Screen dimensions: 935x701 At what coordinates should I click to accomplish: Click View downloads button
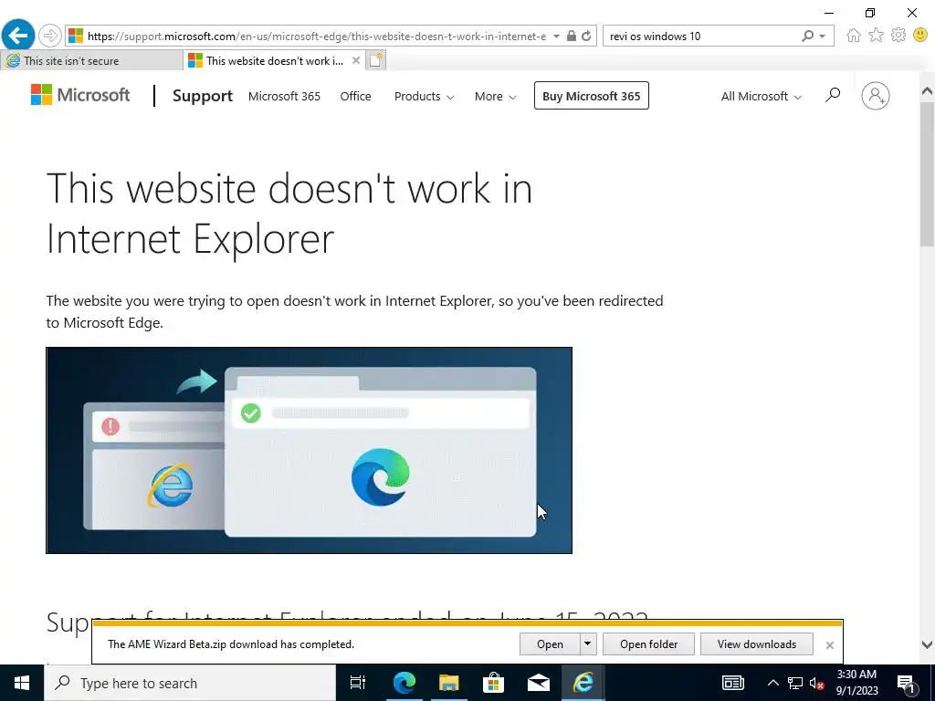757,643
